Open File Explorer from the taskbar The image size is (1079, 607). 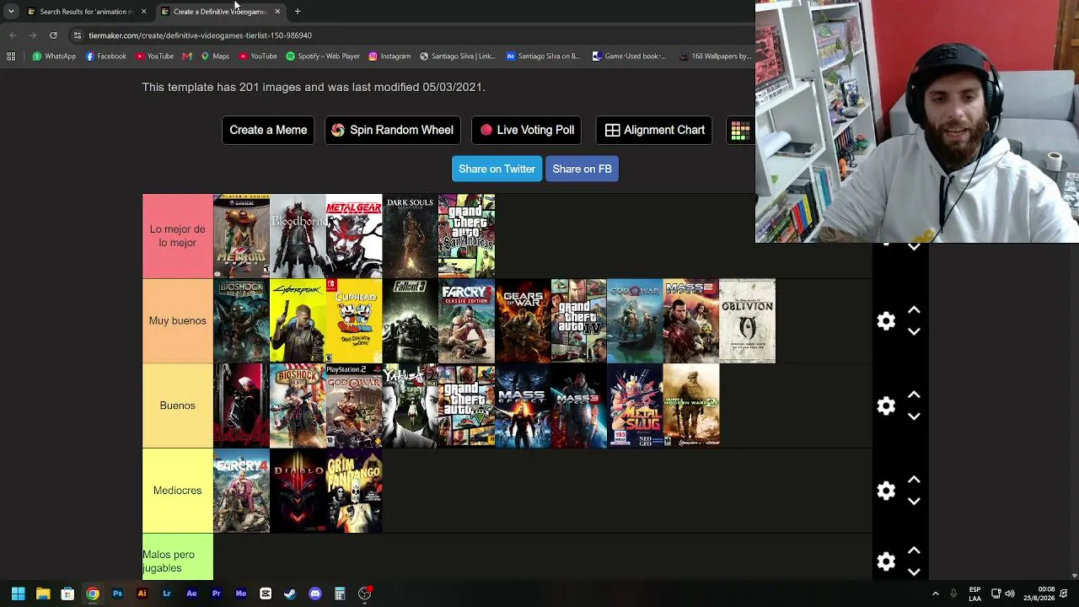[x=43, y=594]
